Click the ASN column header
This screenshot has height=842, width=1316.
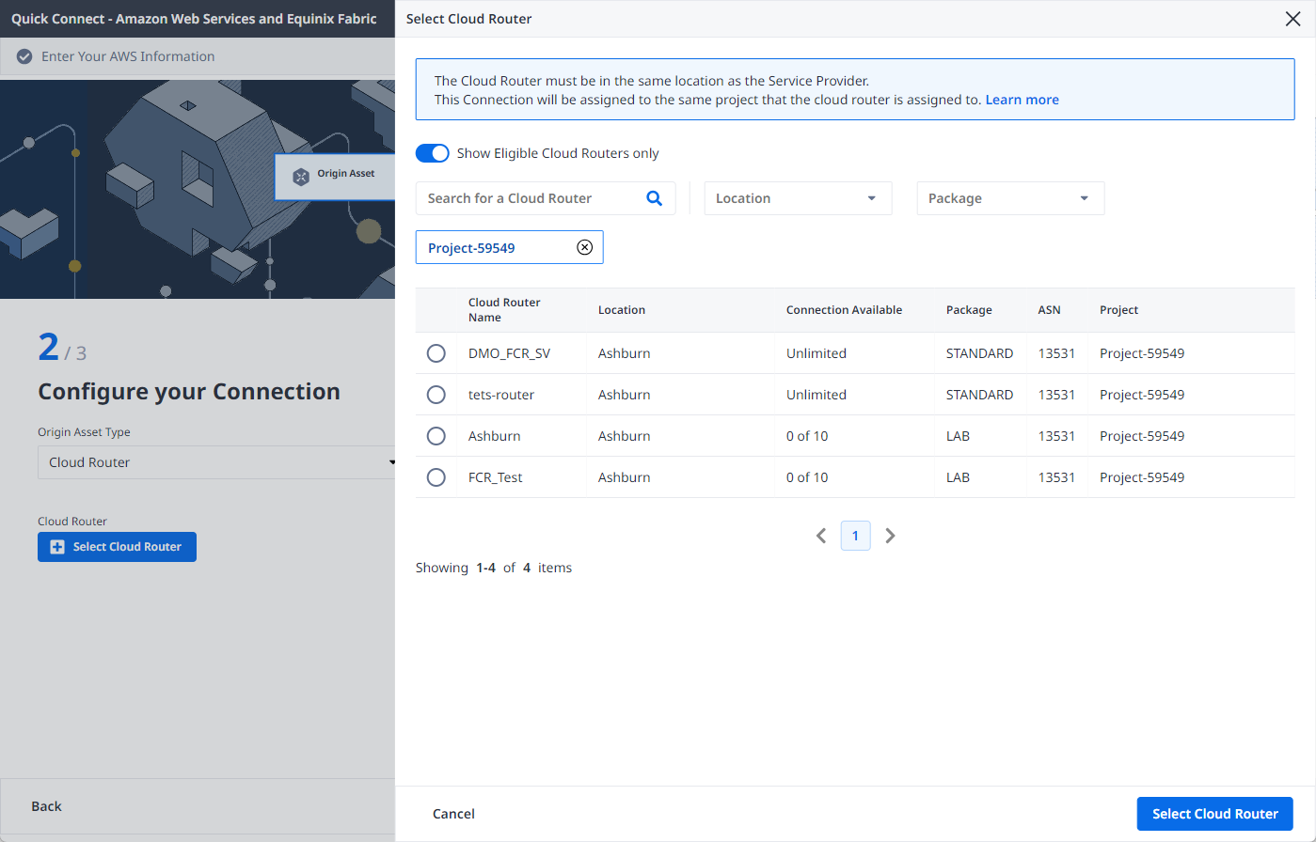[x=1049, y=310]
